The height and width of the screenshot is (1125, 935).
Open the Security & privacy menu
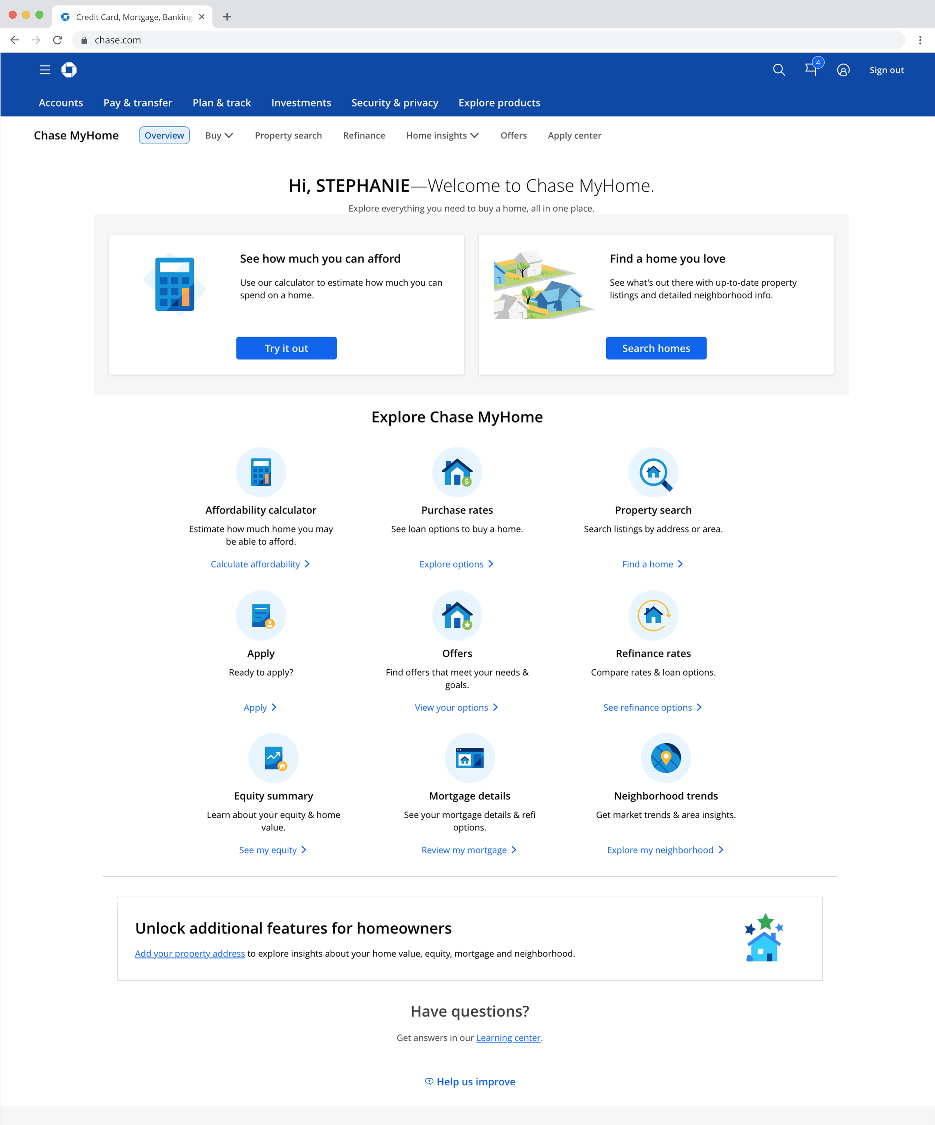395,103
